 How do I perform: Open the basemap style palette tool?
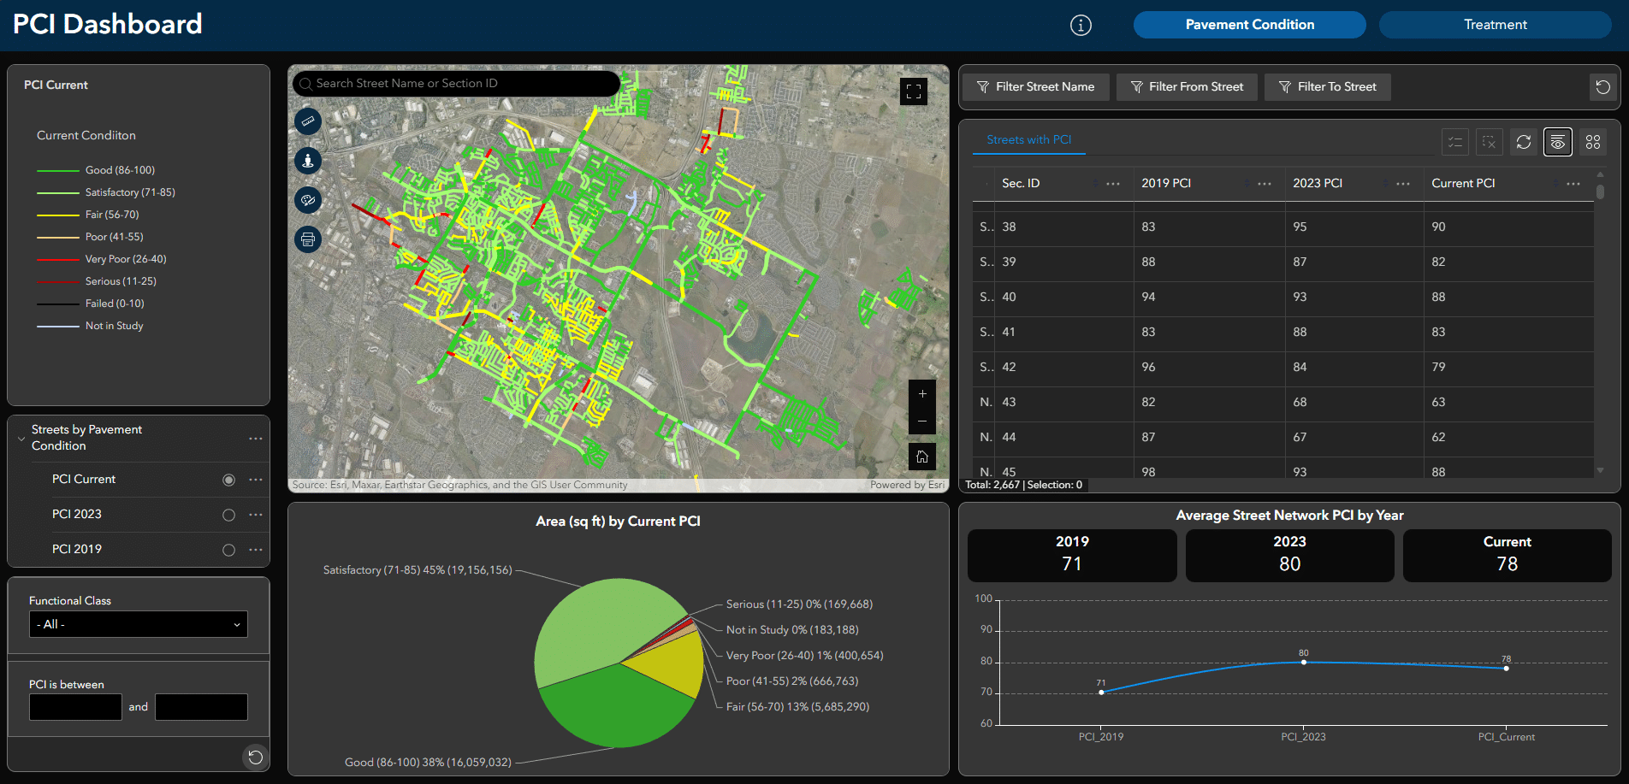click(x=308, y=200)
